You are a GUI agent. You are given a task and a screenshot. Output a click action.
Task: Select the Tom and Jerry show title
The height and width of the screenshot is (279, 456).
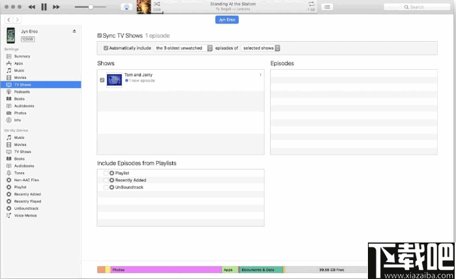(x=138, y=75)
